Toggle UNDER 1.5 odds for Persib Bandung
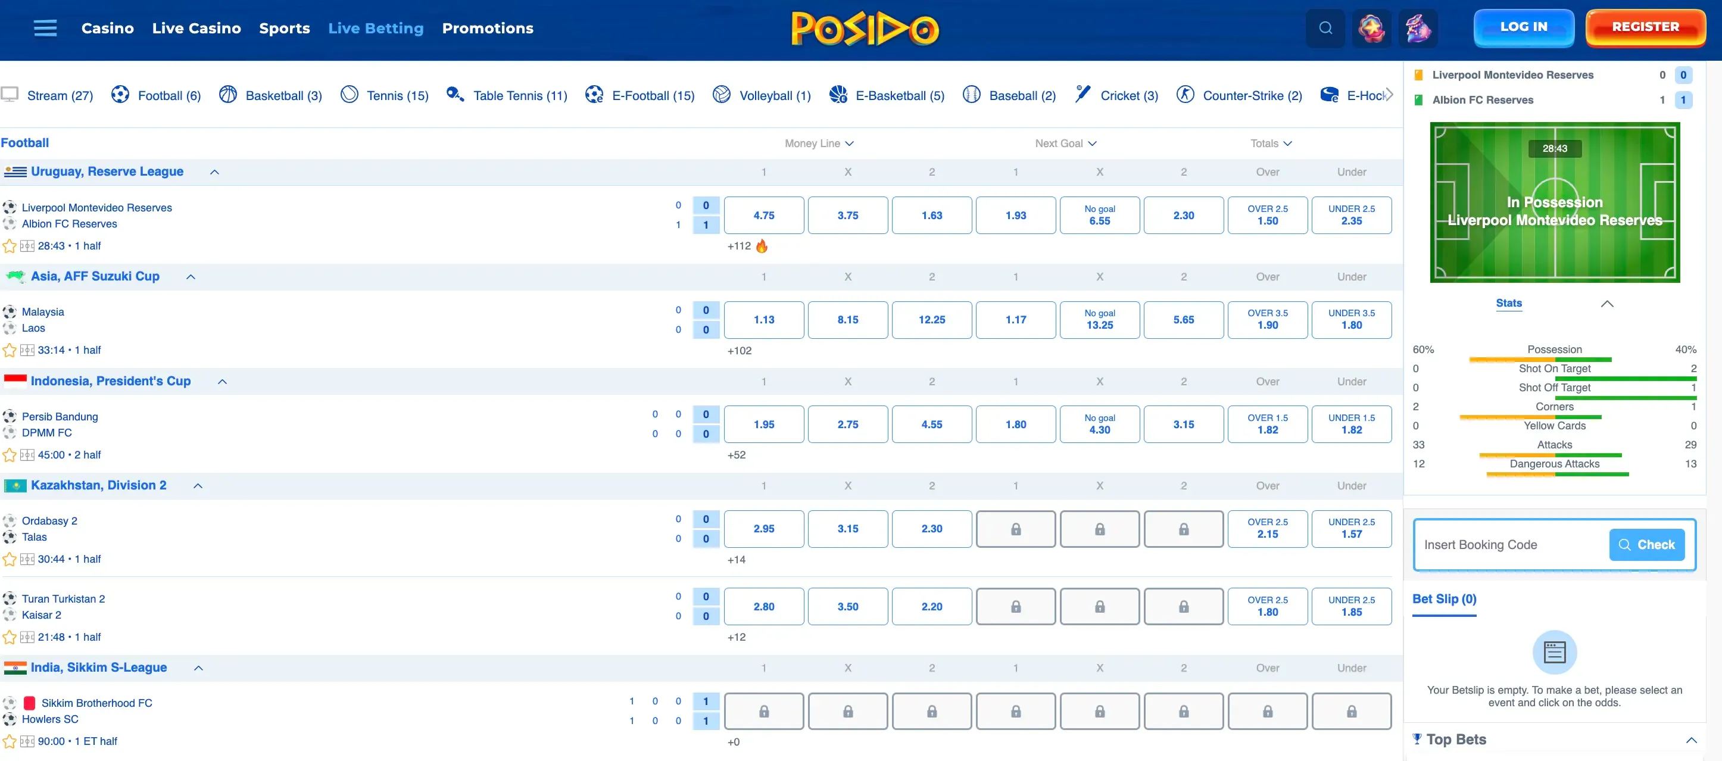This screenshot has height=761, width=1722. tap(1351, 424)
